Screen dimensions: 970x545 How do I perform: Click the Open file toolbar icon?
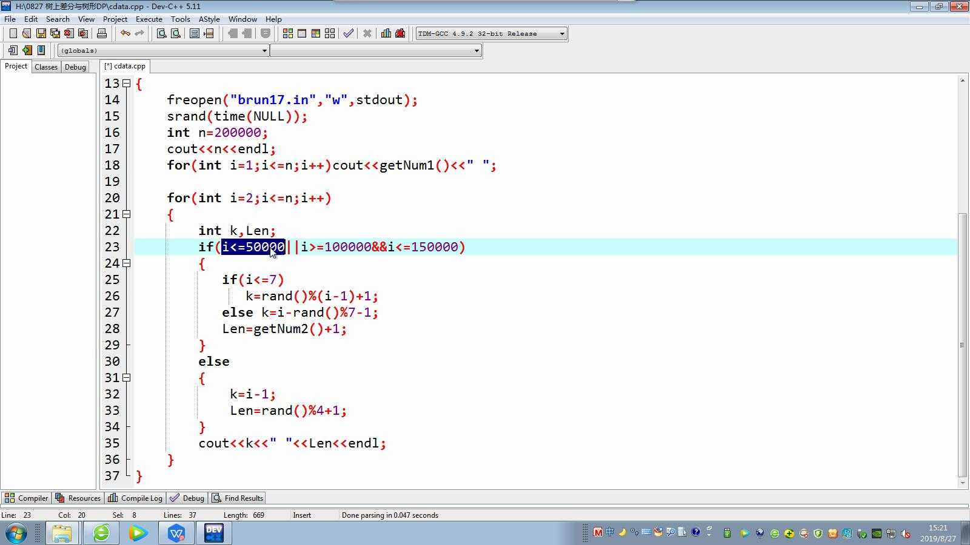click(27, 33)
